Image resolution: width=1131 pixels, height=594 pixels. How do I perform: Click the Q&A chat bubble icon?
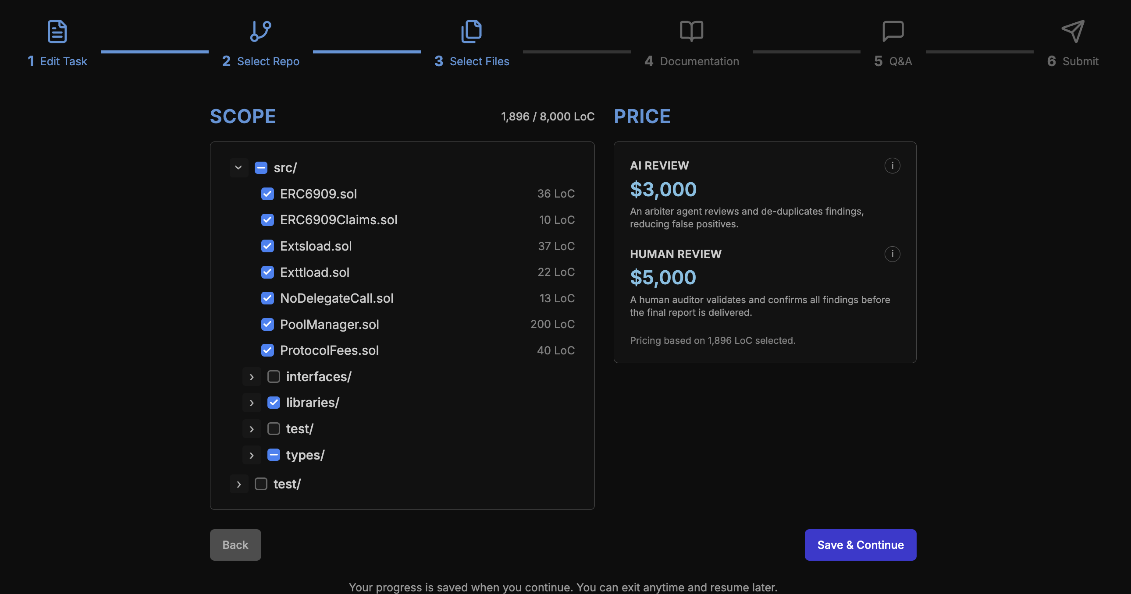click(x=893, y=31)
